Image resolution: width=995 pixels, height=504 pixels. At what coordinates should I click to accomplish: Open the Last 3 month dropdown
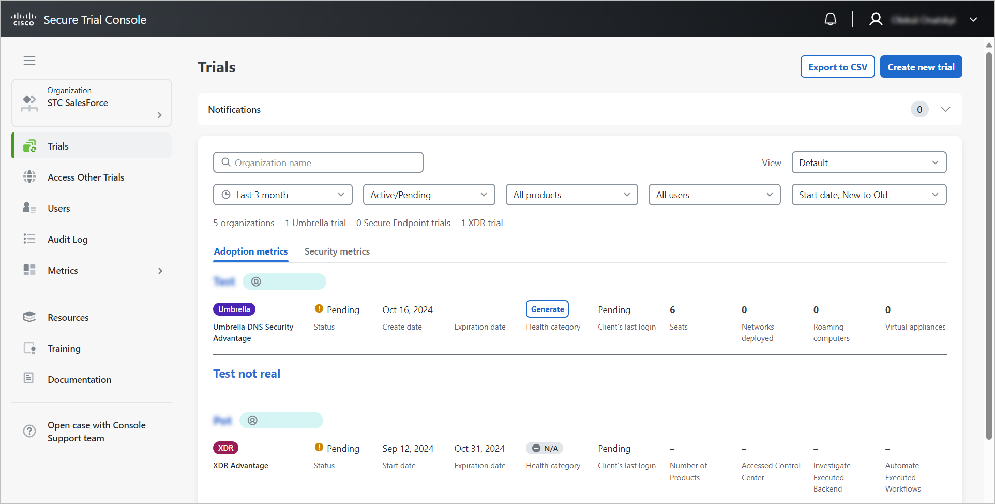(283, 195)
